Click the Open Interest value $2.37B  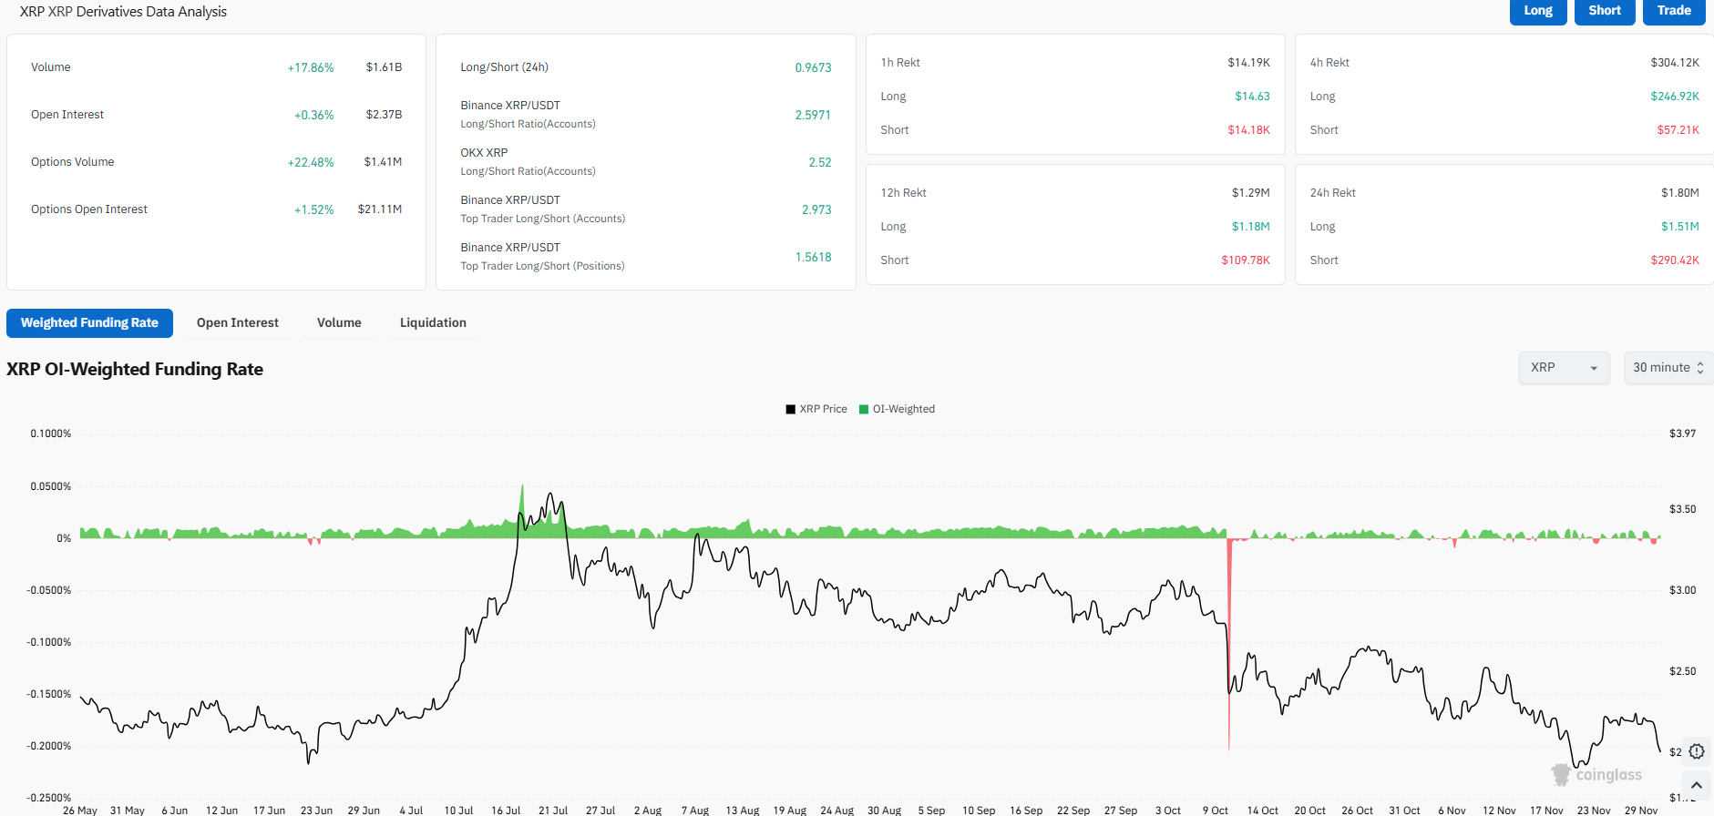point(384,115)
